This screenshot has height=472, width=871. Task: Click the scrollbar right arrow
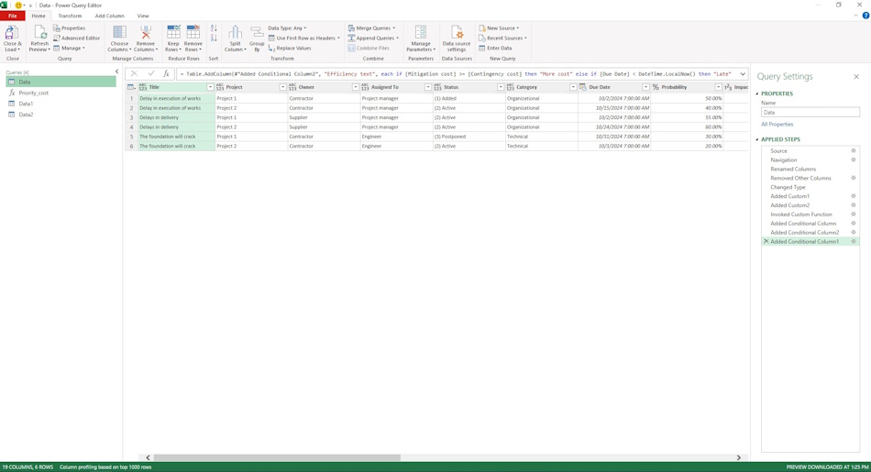pos(739,457)
